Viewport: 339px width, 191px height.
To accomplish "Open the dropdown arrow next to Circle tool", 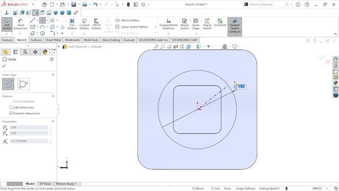I will tap(47, 20).
